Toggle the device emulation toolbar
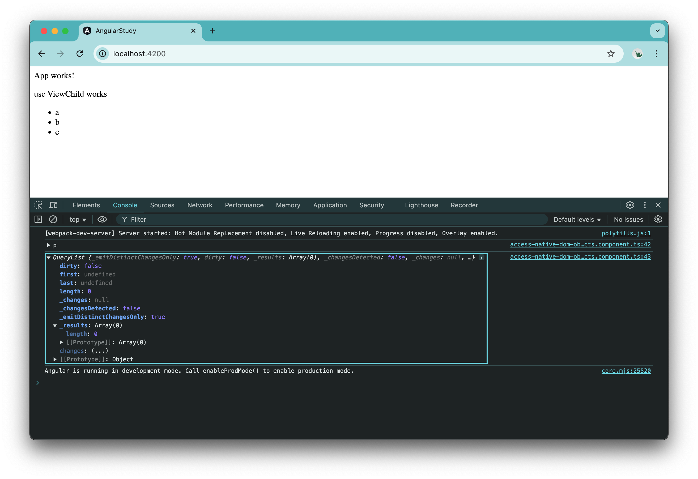 click(x=53, y=205)
